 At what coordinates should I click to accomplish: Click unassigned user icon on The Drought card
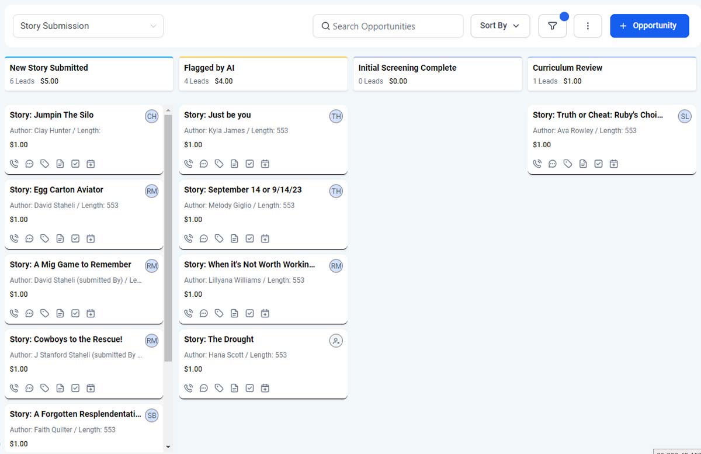336,341
